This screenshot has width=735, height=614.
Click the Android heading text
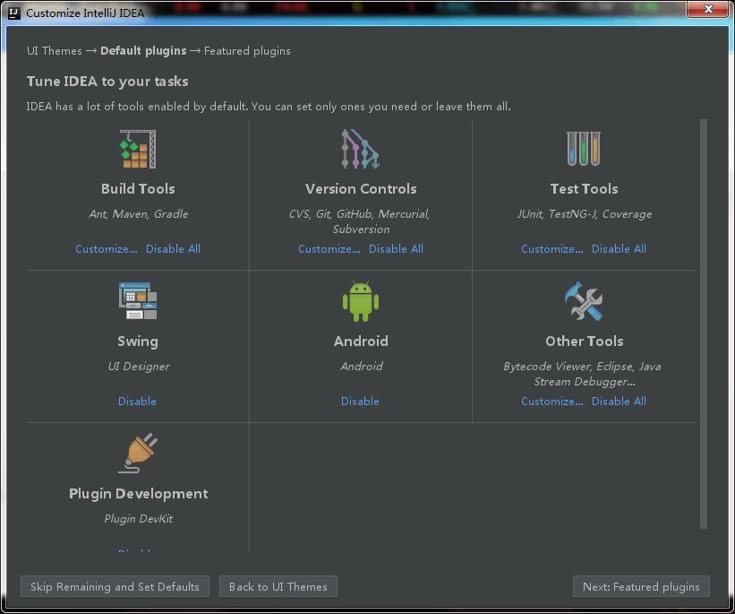tap(361, 342)
